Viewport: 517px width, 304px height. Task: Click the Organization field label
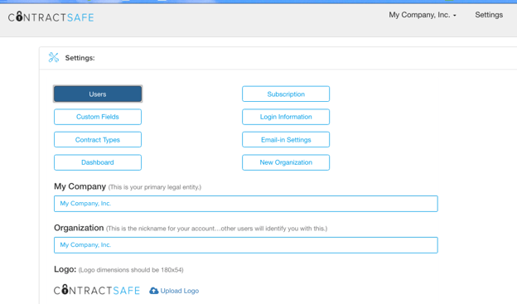79,228
